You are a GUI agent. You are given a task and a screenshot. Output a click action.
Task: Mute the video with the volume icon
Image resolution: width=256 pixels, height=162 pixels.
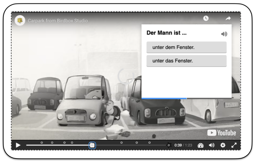click(x=212, y=145)
